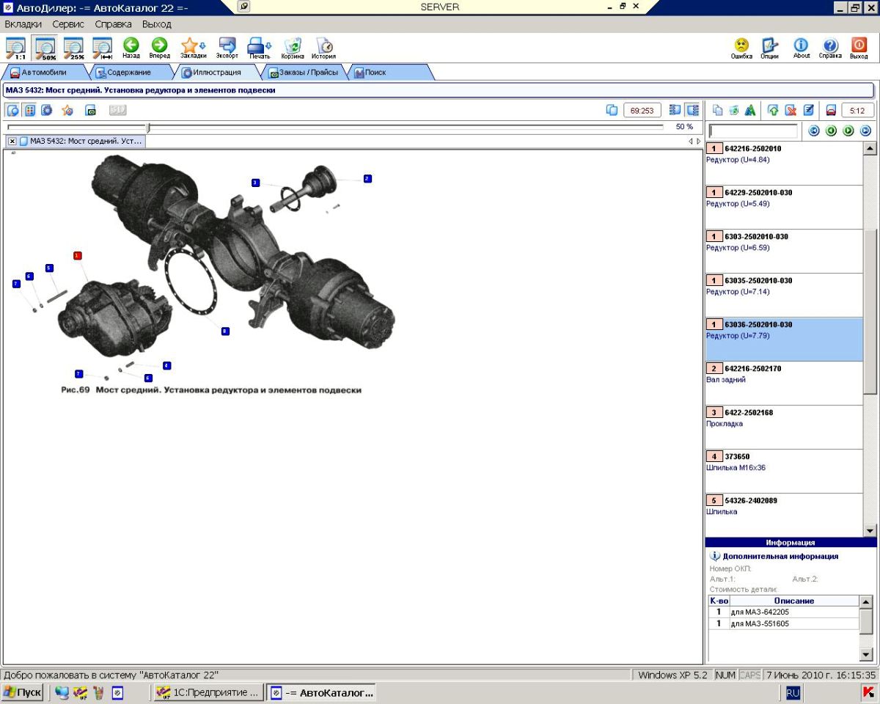Click the parts list scrollbar down arrow
880x704 pixels.
pos(870,530)
